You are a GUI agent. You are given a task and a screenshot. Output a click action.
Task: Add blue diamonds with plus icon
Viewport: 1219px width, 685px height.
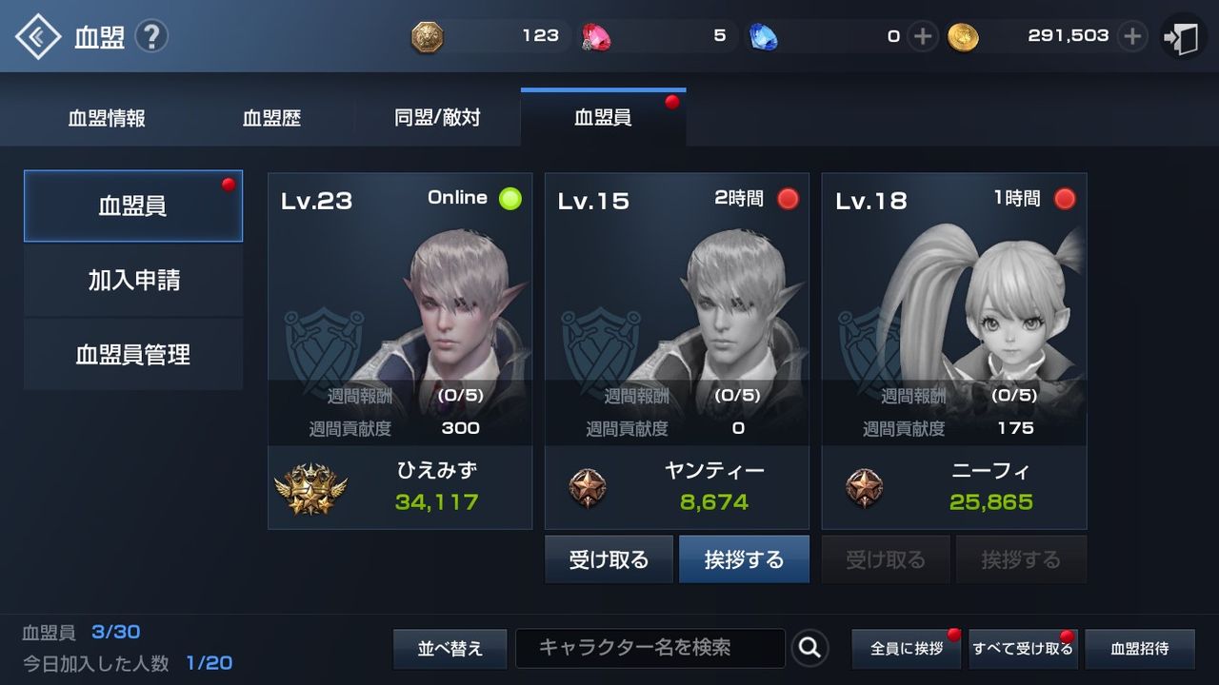[x=922, y=37]
